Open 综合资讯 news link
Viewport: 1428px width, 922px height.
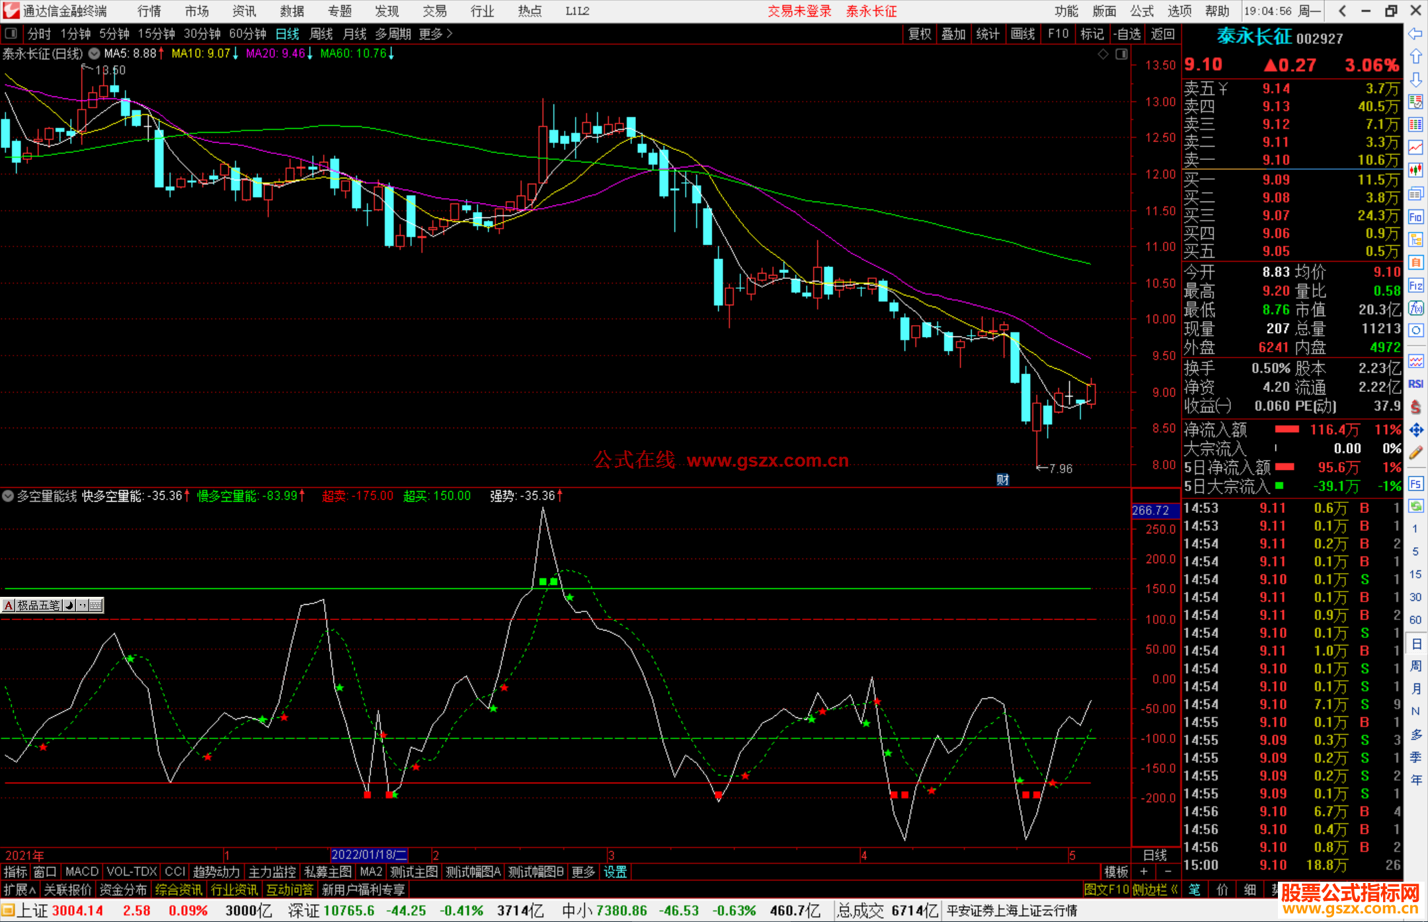click(x=179, y=890)
